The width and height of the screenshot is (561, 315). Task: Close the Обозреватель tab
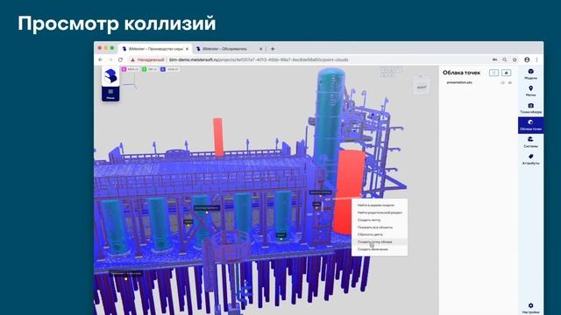pos(261,49)
